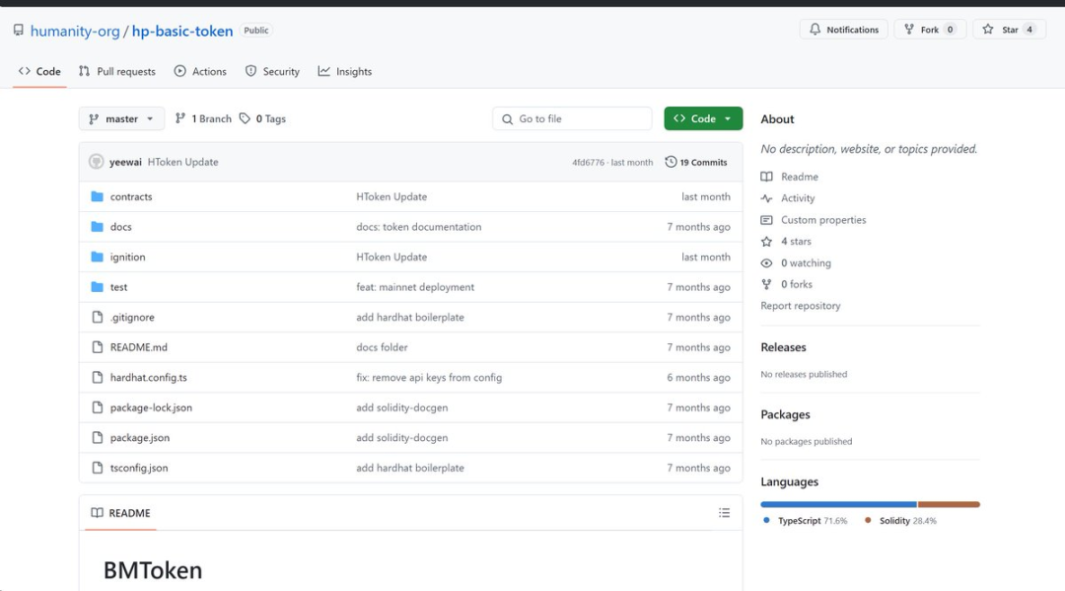Click the yeewai avatar icon
The width and height of the screenshot is (1065, 591).
coord(96,162)
